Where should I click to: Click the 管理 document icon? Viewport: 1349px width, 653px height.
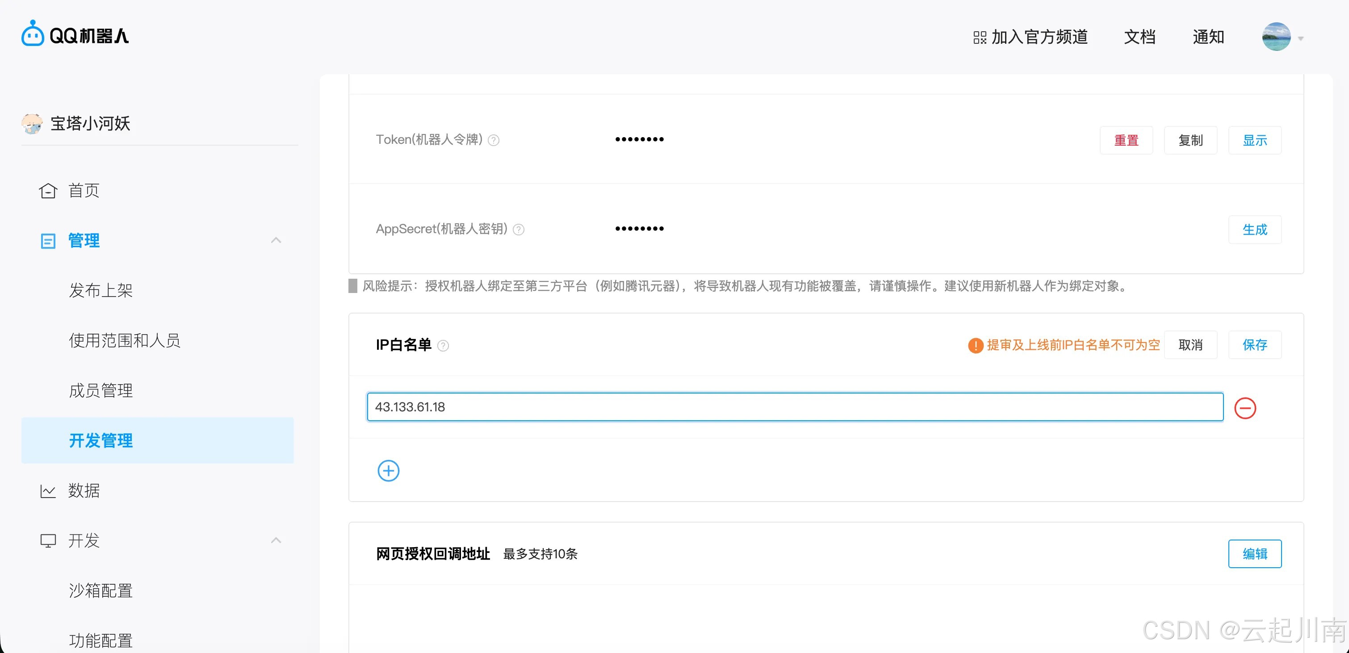[x=48, y=241]
